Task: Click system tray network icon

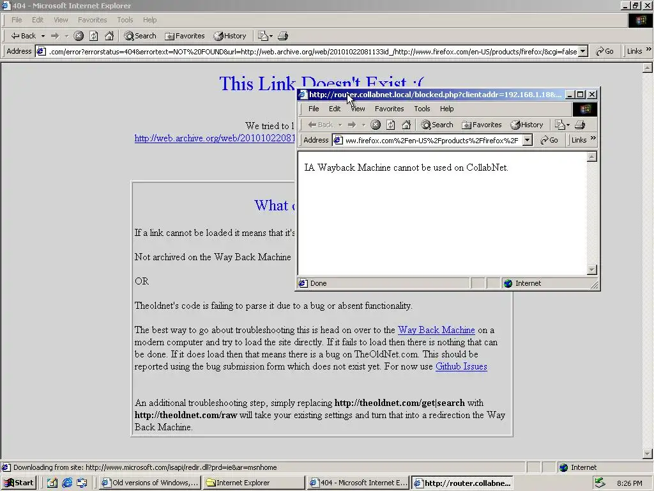Action: coord(600,483)
